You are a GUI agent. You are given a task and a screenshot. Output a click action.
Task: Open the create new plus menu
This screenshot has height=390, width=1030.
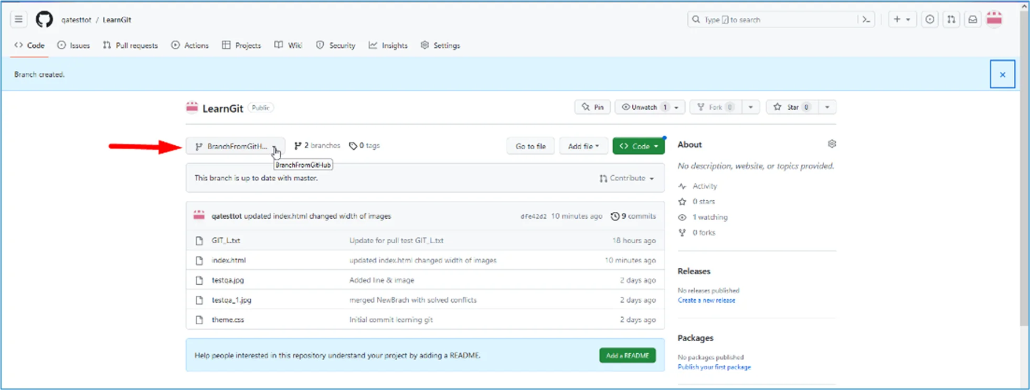pyautogui.click(x=902, y=19)
